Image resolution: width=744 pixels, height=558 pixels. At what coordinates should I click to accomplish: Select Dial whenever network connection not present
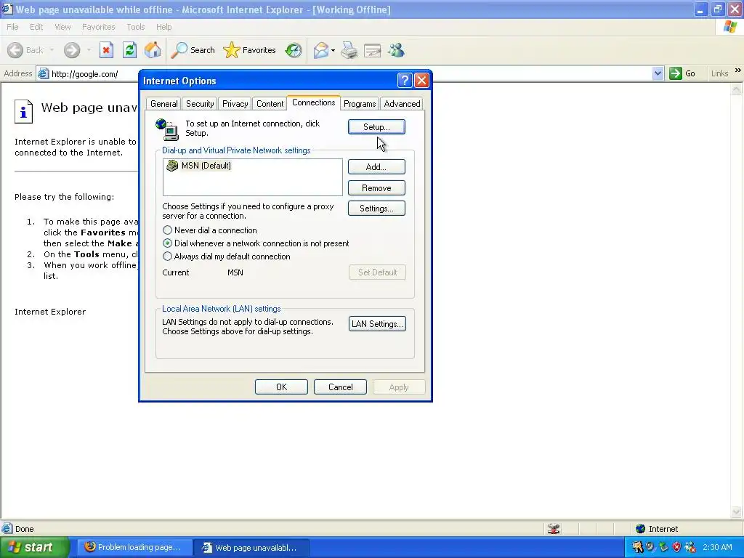pos(167,243)
